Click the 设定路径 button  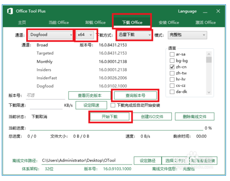148,161
